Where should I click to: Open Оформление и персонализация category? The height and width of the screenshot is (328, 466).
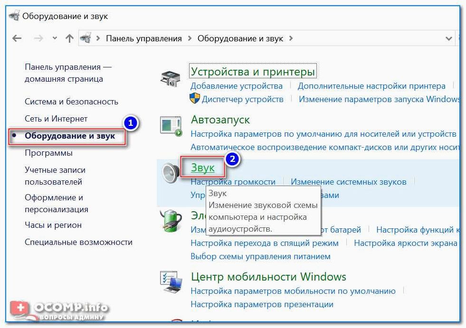57,204
